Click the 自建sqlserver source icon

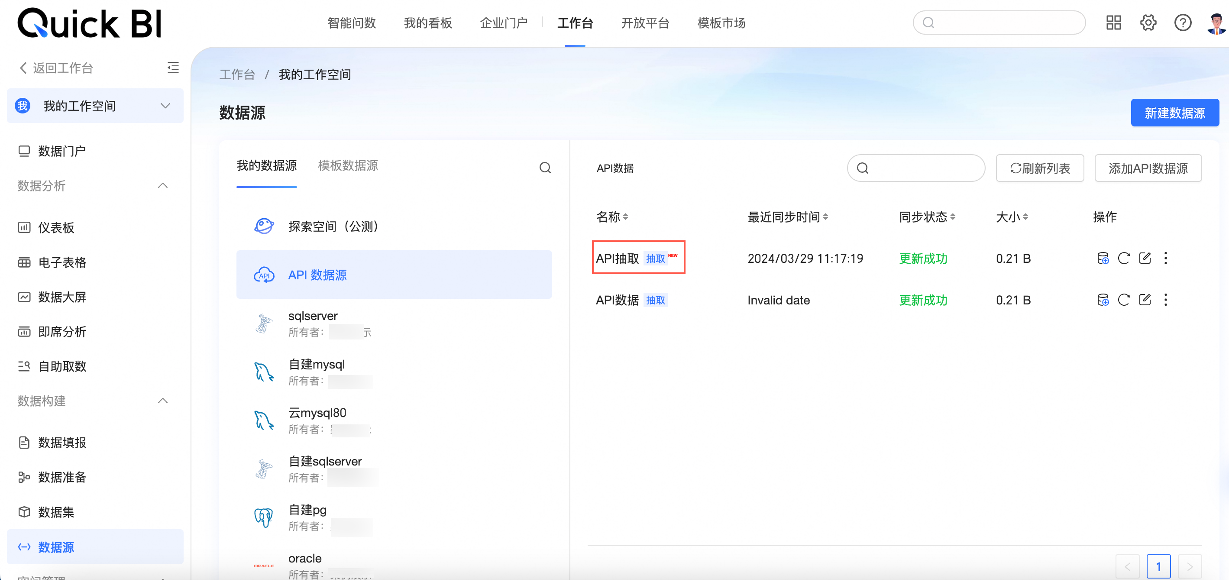(x=264, y=469)
